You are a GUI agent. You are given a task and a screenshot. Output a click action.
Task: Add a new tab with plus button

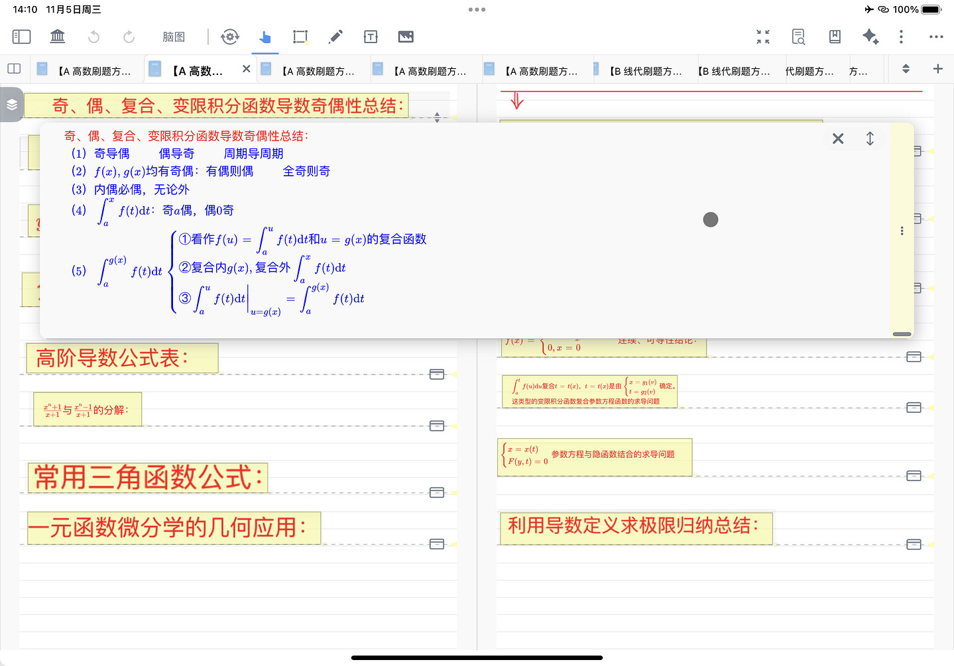click(937, 69)
